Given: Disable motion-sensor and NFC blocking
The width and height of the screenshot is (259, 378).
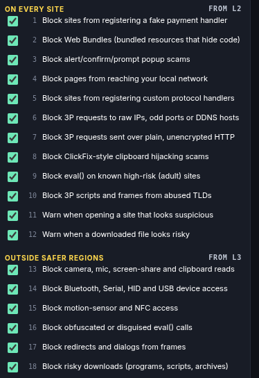Looking at the screenshot, I should [12, 309].
